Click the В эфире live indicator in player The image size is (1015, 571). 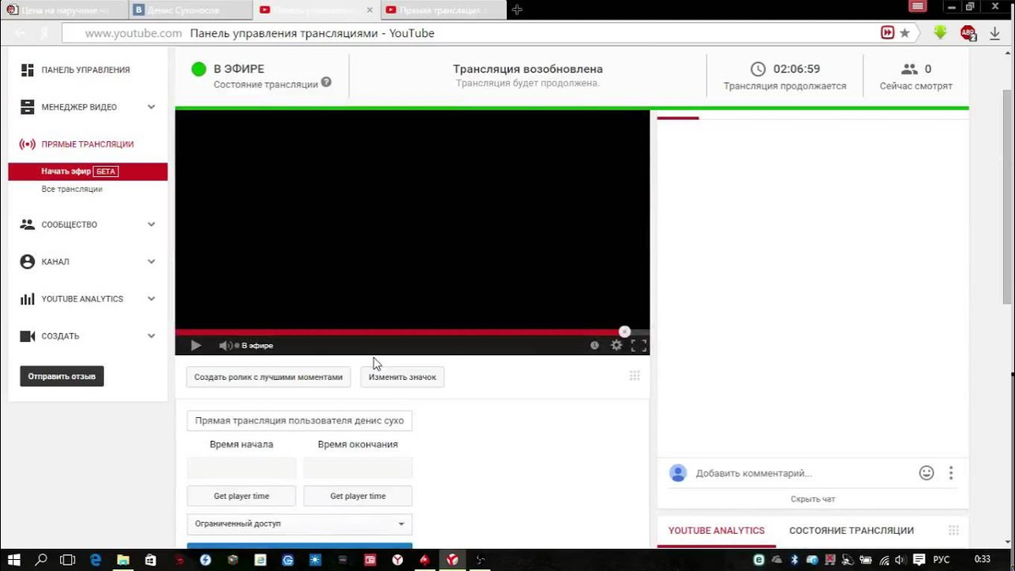254,345
